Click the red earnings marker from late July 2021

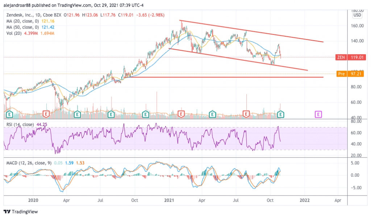point(246,114)
